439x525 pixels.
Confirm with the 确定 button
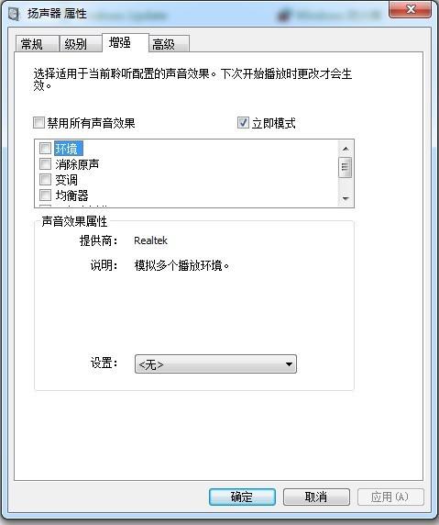242,497
